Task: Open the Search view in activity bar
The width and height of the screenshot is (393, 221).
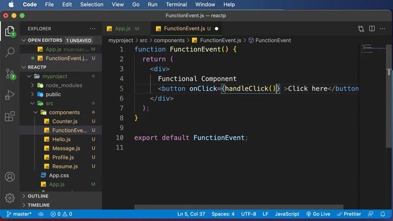Action: 10,52
